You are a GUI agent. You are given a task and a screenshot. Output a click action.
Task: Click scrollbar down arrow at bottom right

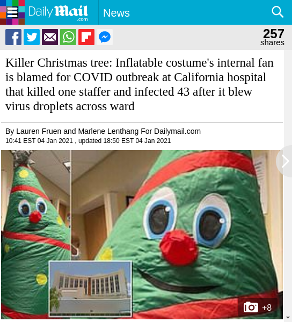288,318
